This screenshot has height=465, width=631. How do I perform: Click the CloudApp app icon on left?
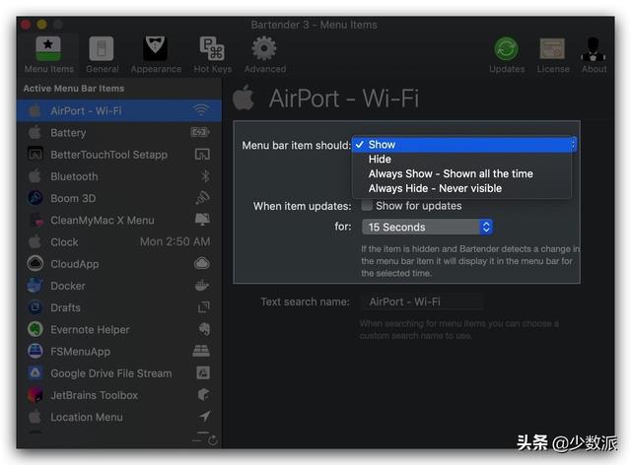35,263
